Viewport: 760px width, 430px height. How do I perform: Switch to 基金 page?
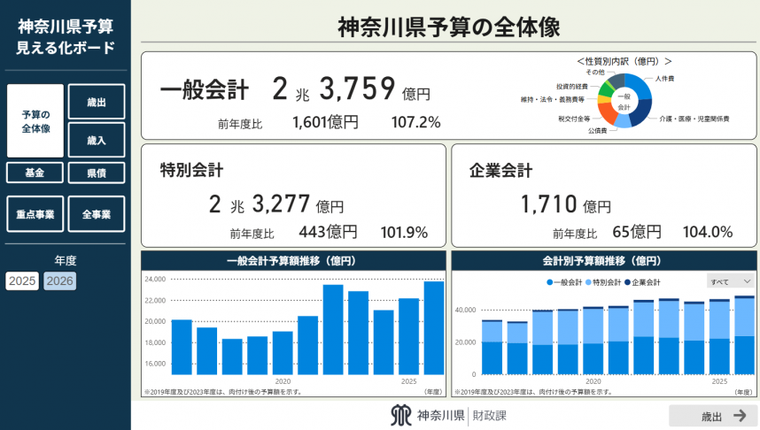[35, 173]
